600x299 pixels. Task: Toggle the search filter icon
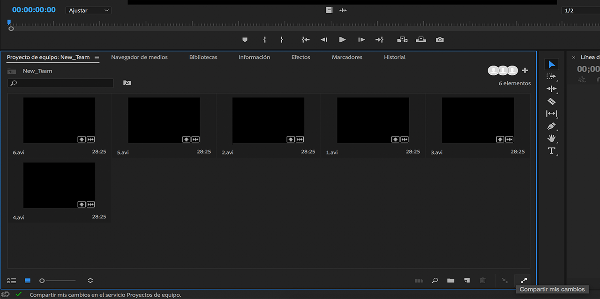[x=127, y=83]
